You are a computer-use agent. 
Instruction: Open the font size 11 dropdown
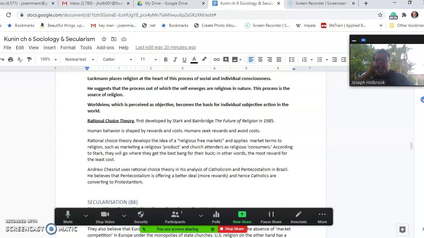148,59
